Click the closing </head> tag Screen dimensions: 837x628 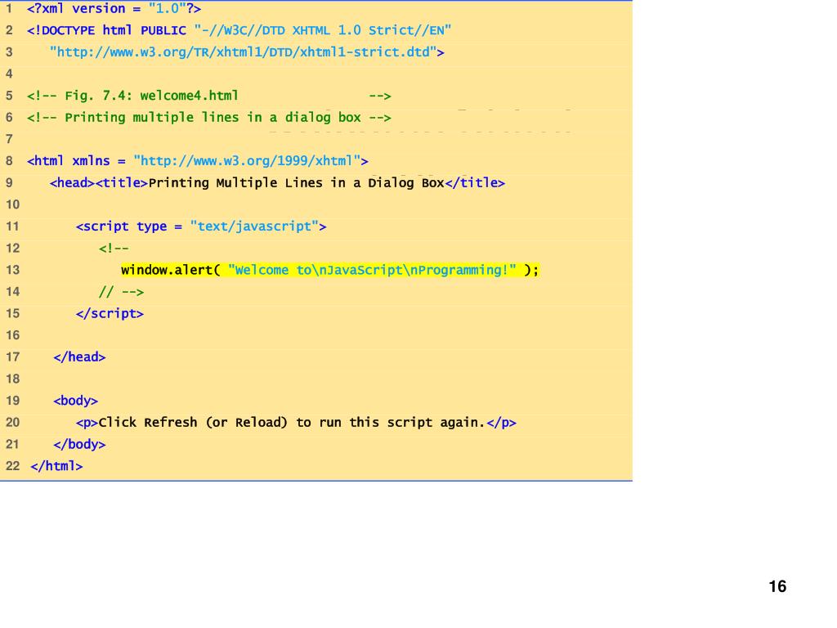79,357
